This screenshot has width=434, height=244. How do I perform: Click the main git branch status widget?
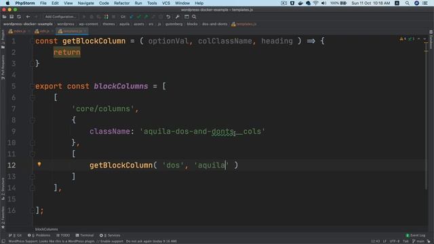pos(418,241)
